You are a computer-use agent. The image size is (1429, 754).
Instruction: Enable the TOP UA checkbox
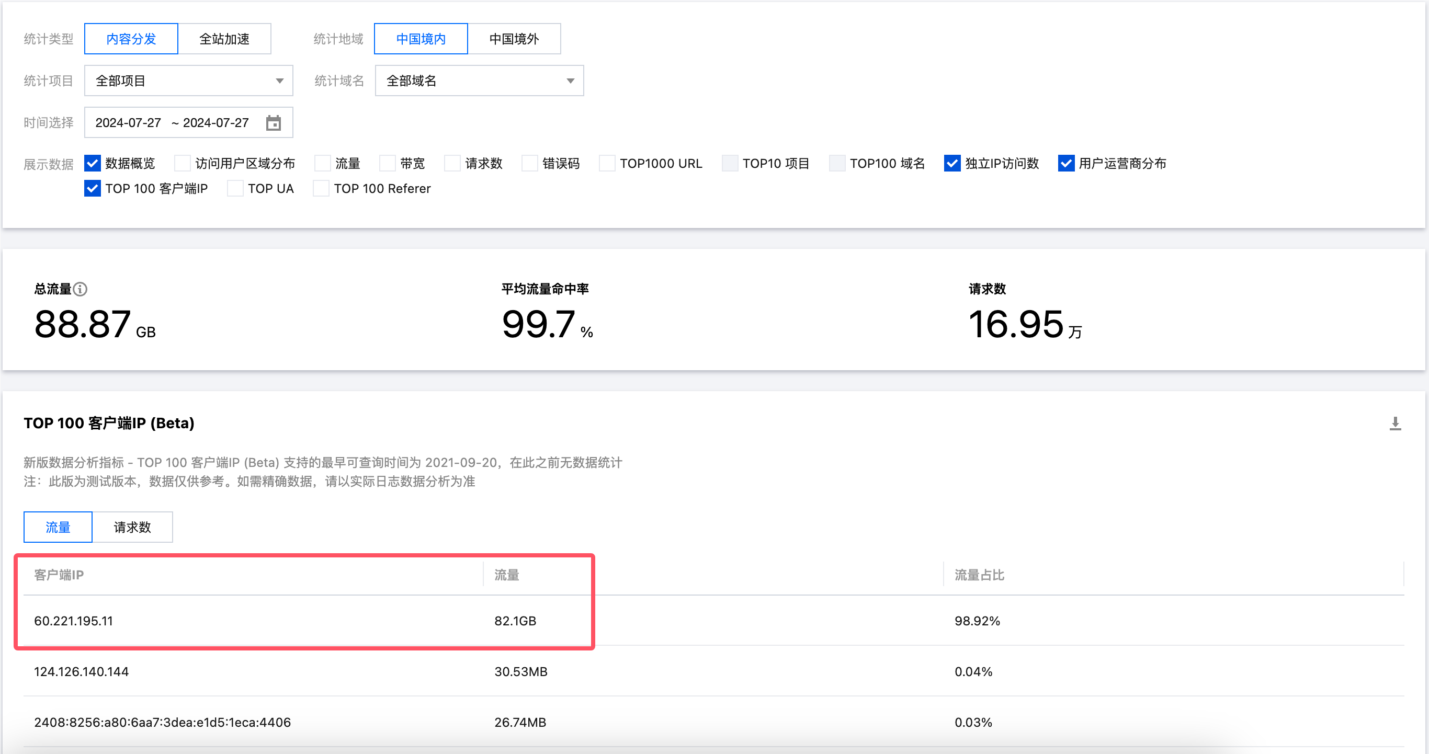(235, 188)
